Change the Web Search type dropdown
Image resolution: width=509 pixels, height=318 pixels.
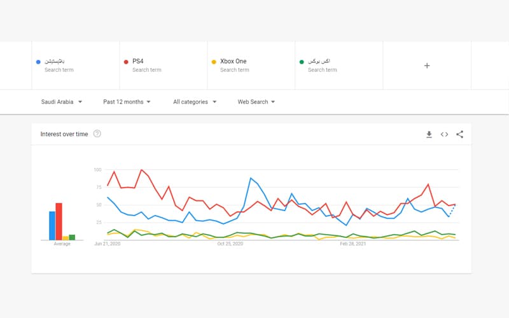click(256, 102)
